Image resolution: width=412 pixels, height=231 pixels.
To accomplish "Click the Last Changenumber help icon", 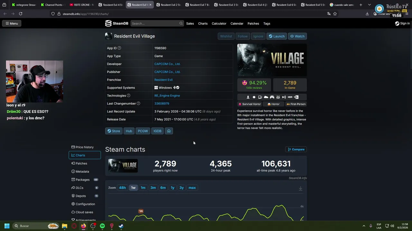I will (x=138, y=103).
